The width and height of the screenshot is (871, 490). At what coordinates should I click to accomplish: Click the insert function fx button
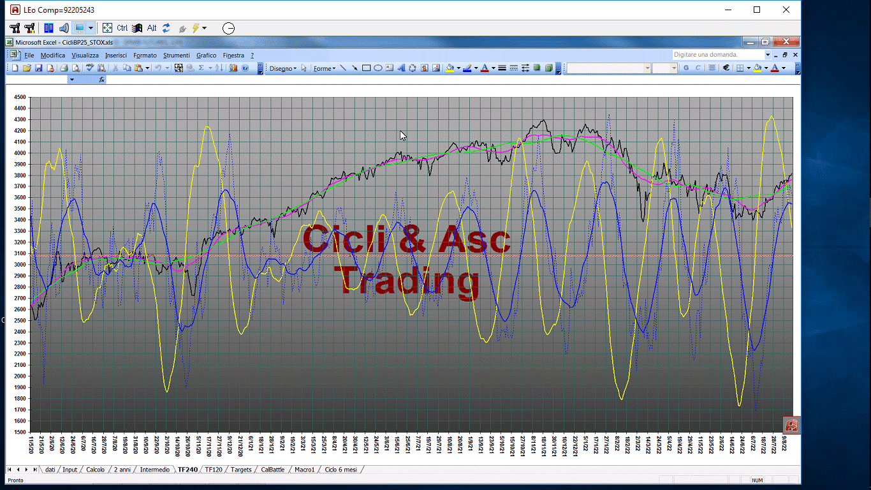point(101,80)
